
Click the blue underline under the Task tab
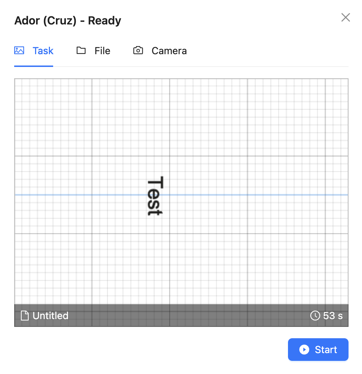[34, 66]
